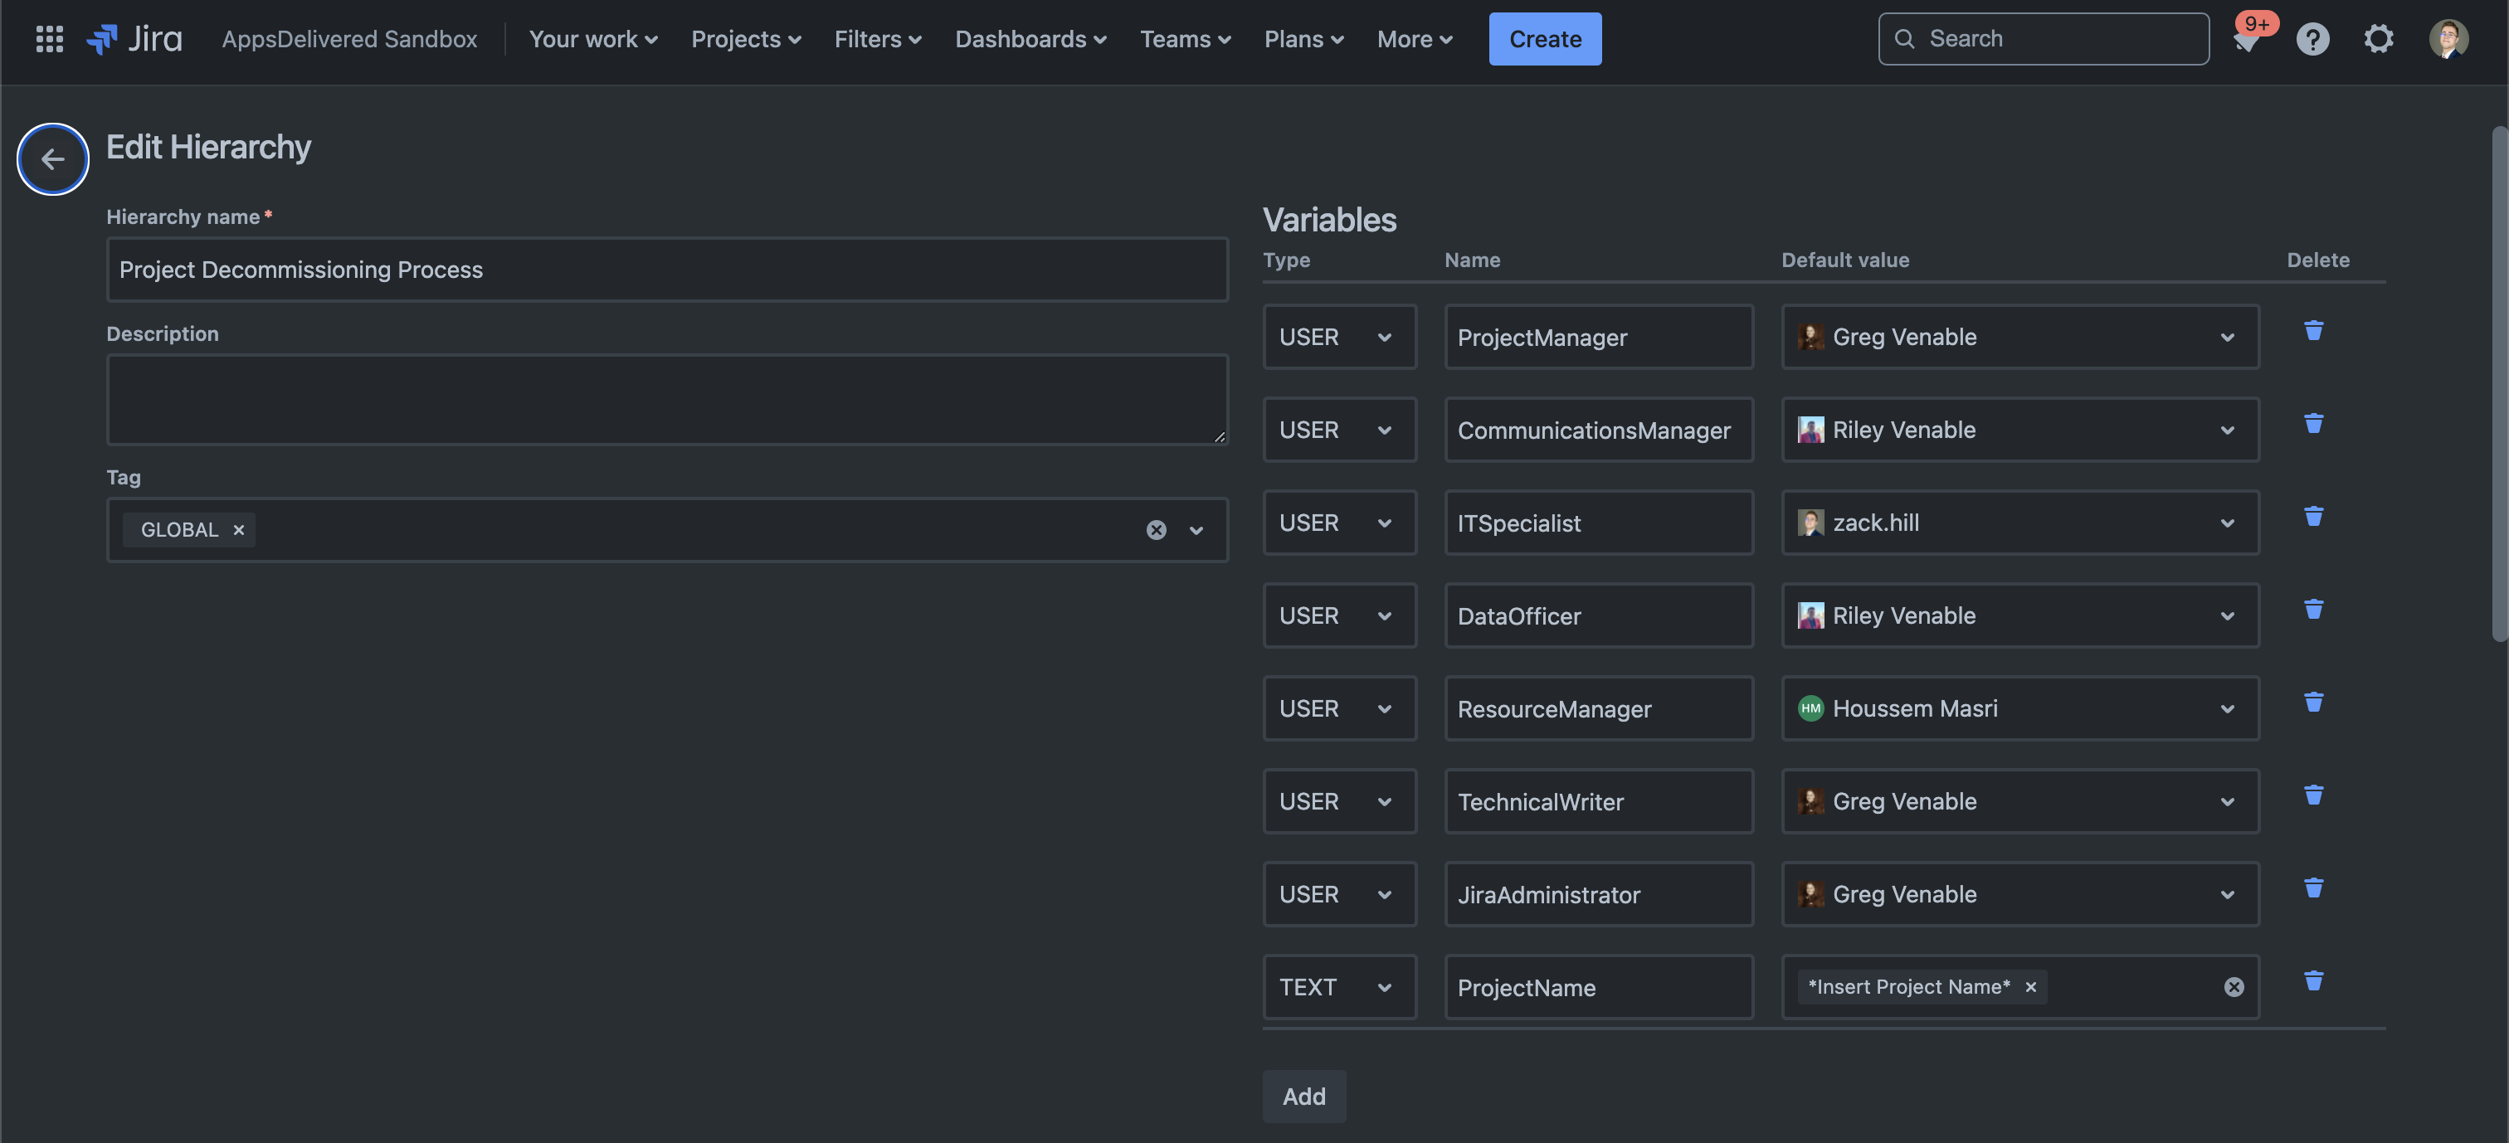Delete the ProjectManager variable
2509x1143 pixels.
tap(2313, 331)
